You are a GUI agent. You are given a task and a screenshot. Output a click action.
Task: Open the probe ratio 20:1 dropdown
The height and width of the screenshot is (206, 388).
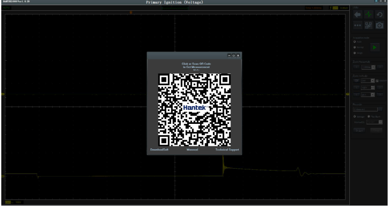pyautogui.click(x=367, y=95)
